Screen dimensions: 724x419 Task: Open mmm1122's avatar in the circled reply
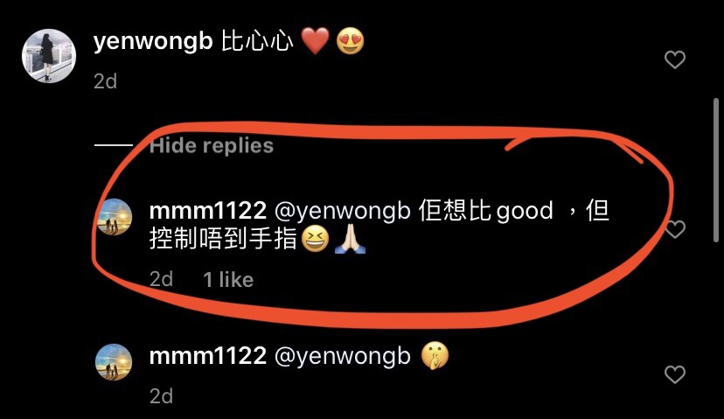[114, 217]
